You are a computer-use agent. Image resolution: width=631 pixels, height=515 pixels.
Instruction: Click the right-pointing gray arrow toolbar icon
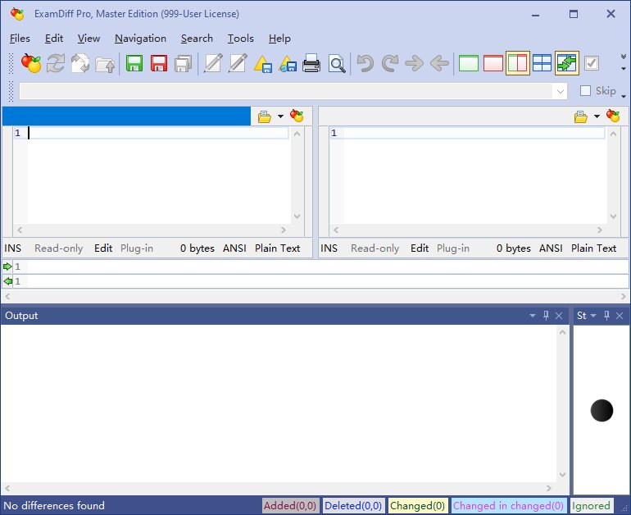415,63
